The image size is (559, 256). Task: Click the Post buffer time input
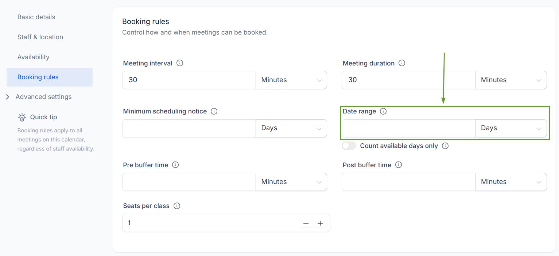pyautogui.click(x=409, y=182)
